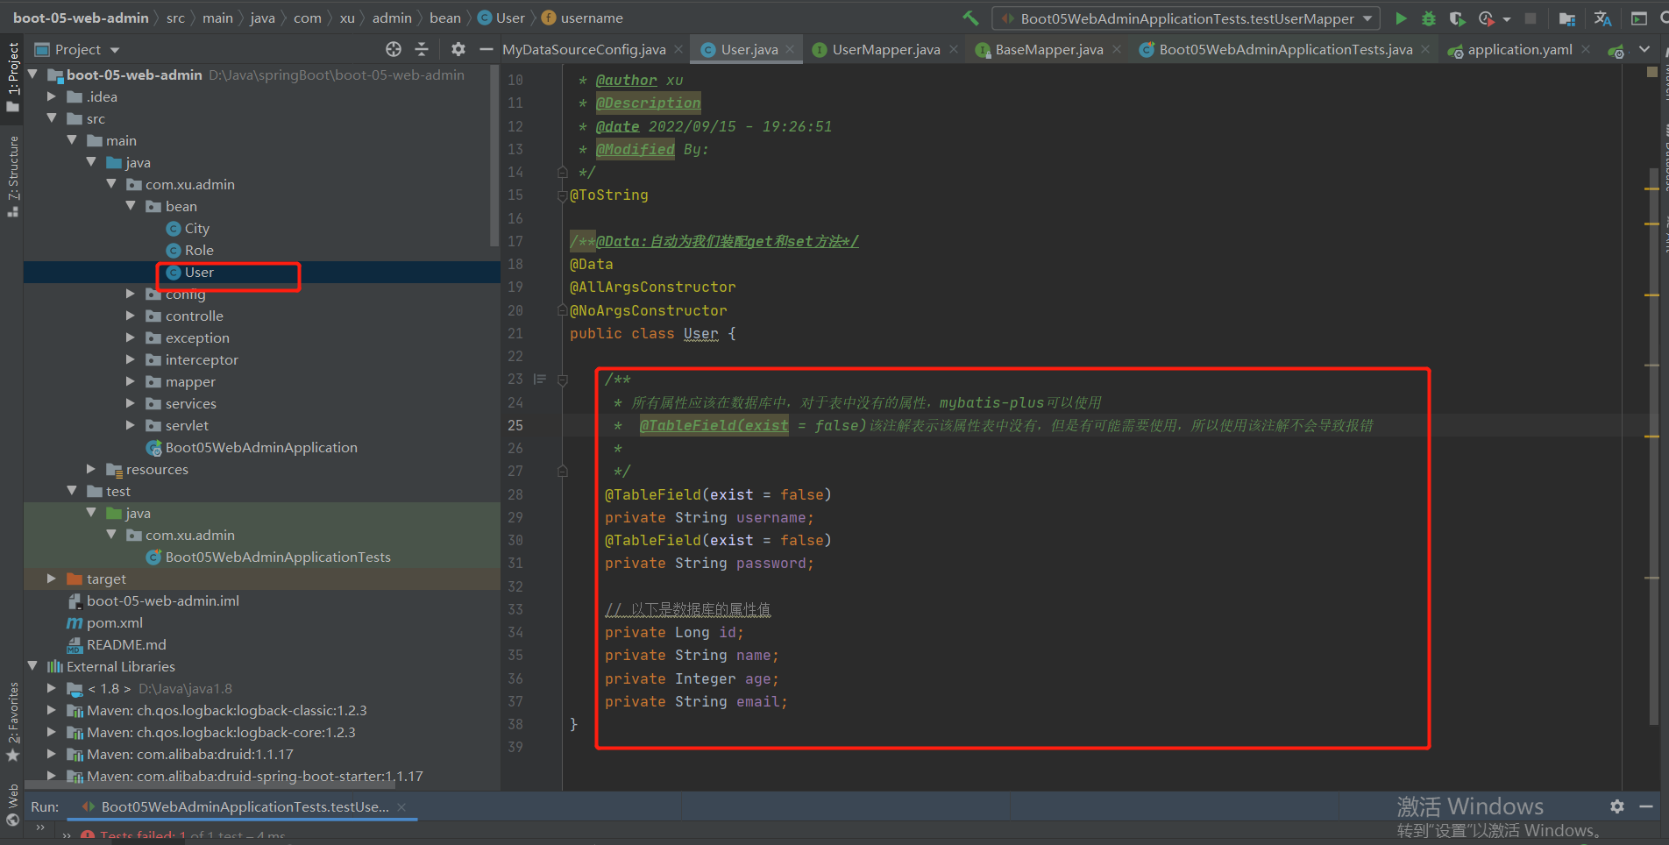
Task: Build project with the green hammer icon
Action: click(970, 18)
